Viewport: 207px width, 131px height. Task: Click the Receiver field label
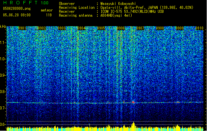67,11
